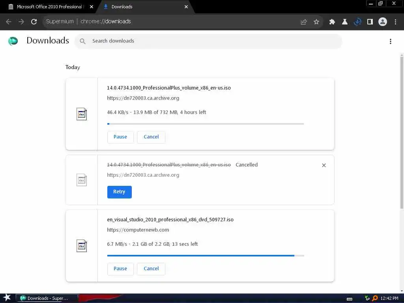Click the search magnifier icon
The height and width of the screenshot is (303, 404).
[82, 41]
